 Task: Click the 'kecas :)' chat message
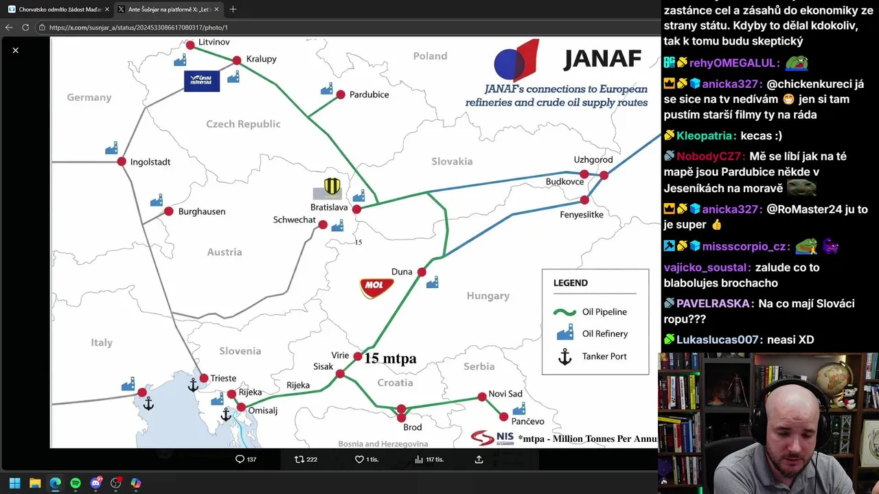click(761, 136)
